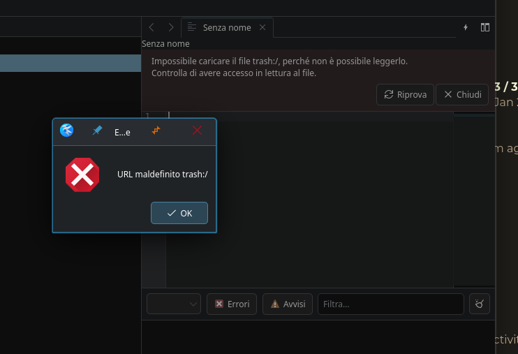518x354 pixels.
Task: Click the back navigation arrow in tab bar
Action: [151, 27]
